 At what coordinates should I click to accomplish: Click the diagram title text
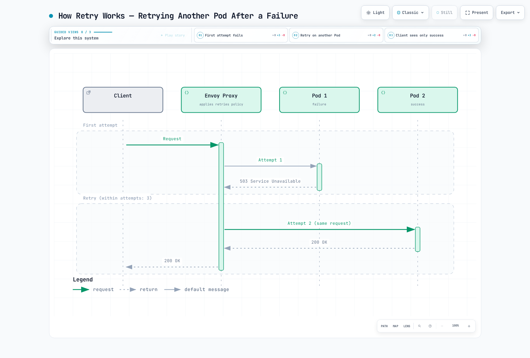(x=178, y=16)
